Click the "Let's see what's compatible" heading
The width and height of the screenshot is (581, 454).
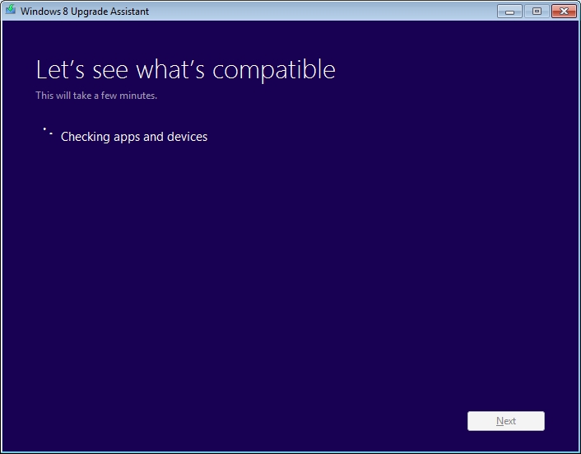click(x=185, y=69)
